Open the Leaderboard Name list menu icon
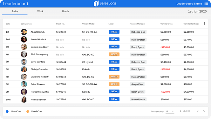211x119 pixels. pos(206,3)
